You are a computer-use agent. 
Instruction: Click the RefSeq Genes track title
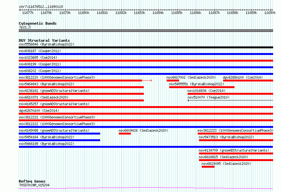click(32, 181)
